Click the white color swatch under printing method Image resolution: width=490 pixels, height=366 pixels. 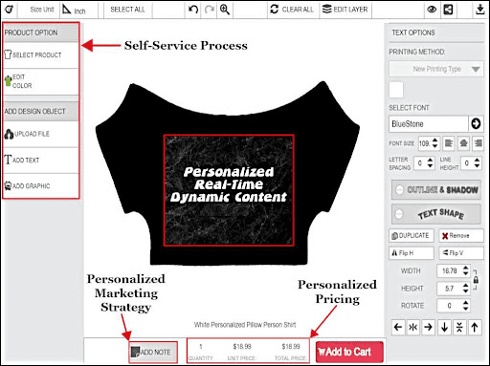pyautogui.click(x=396, y=90)
